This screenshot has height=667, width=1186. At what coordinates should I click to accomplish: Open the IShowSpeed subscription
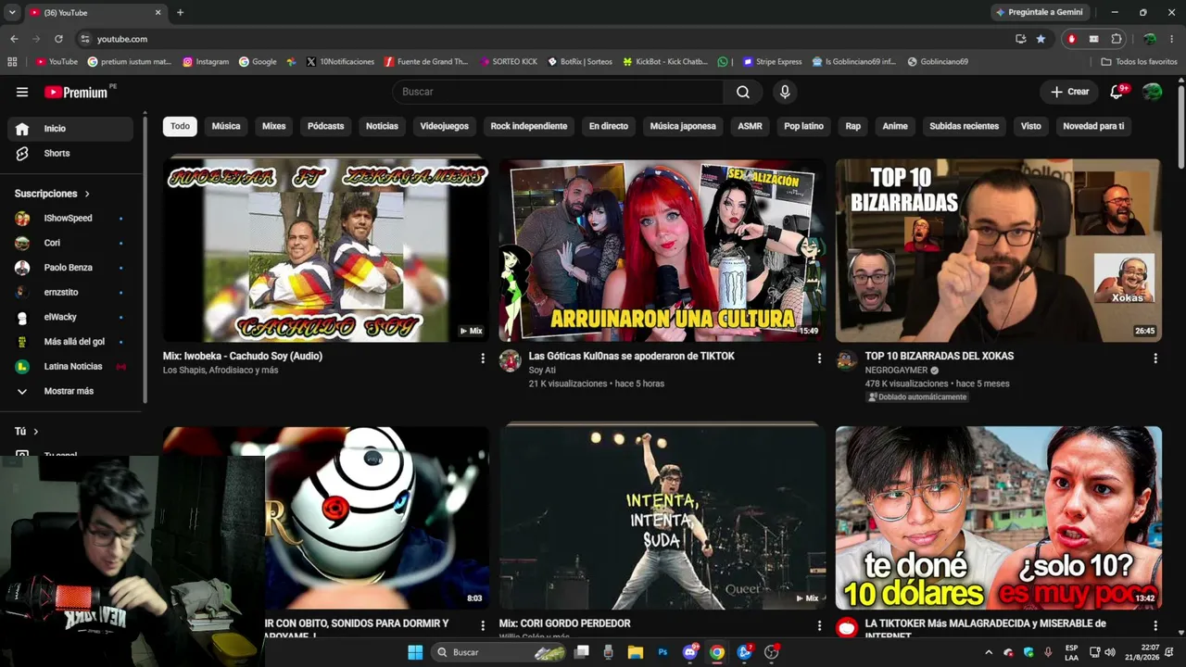pos(70,218)
